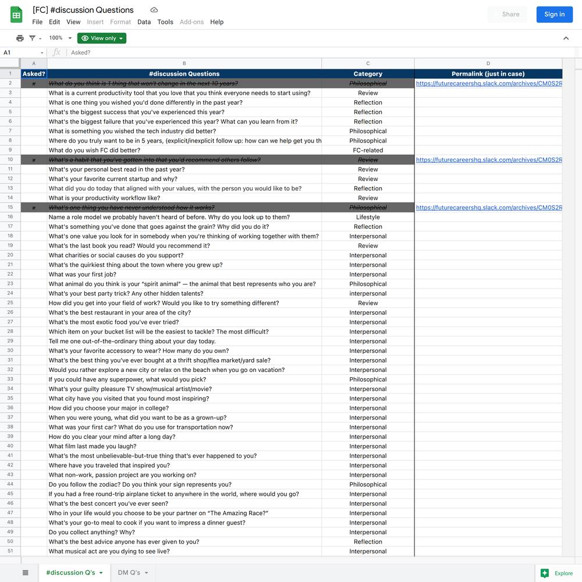Open the Slack permalink in row 15
Image resolution: width=582 pixels, height=582 pixels.
tap(489, 208)
